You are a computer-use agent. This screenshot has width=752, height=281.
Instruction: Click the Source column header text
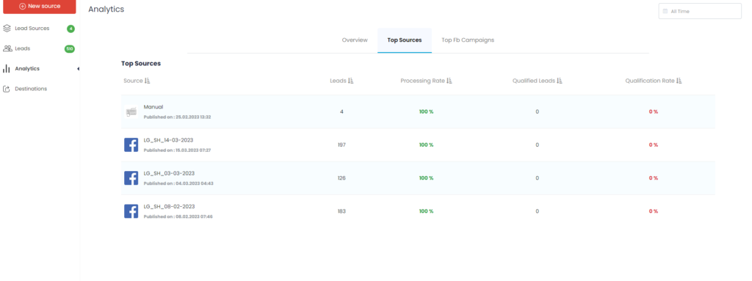pos(133,81)
